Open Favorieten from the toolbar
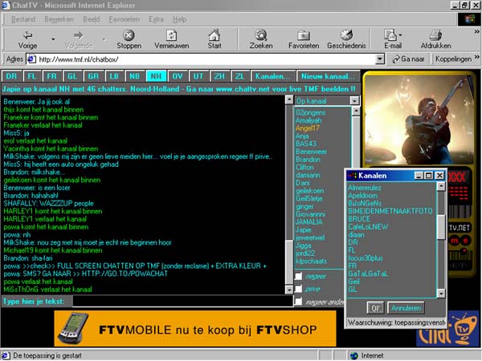The width and height of the screenshot is (482, 361). click(x=304, y=34)
